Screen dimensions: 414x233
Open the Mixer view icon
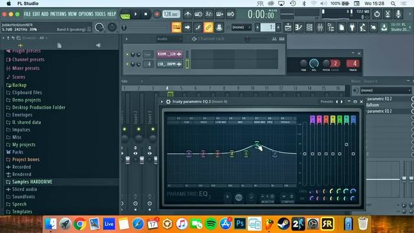pyautogui.click(x=320, y=27)
